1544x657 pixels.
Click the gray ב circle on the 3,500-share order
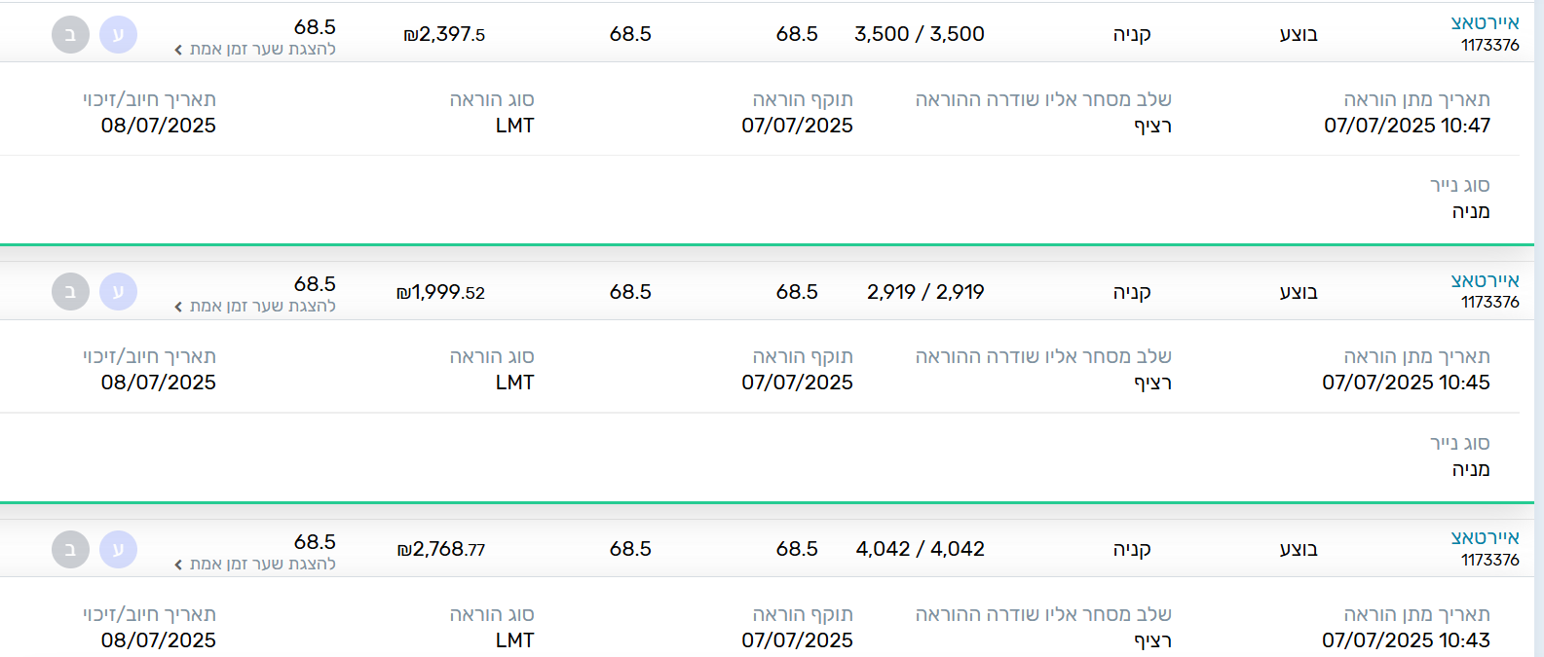[70, 35]
